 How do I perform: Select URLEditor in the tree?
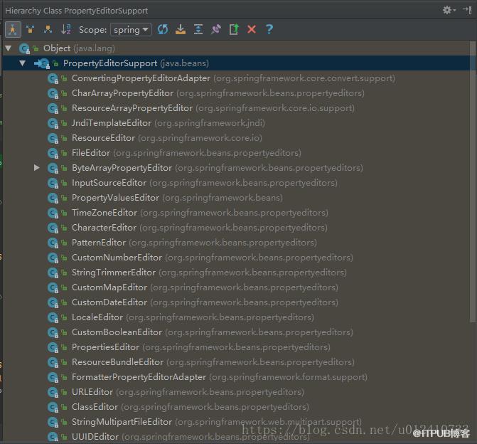92,391
